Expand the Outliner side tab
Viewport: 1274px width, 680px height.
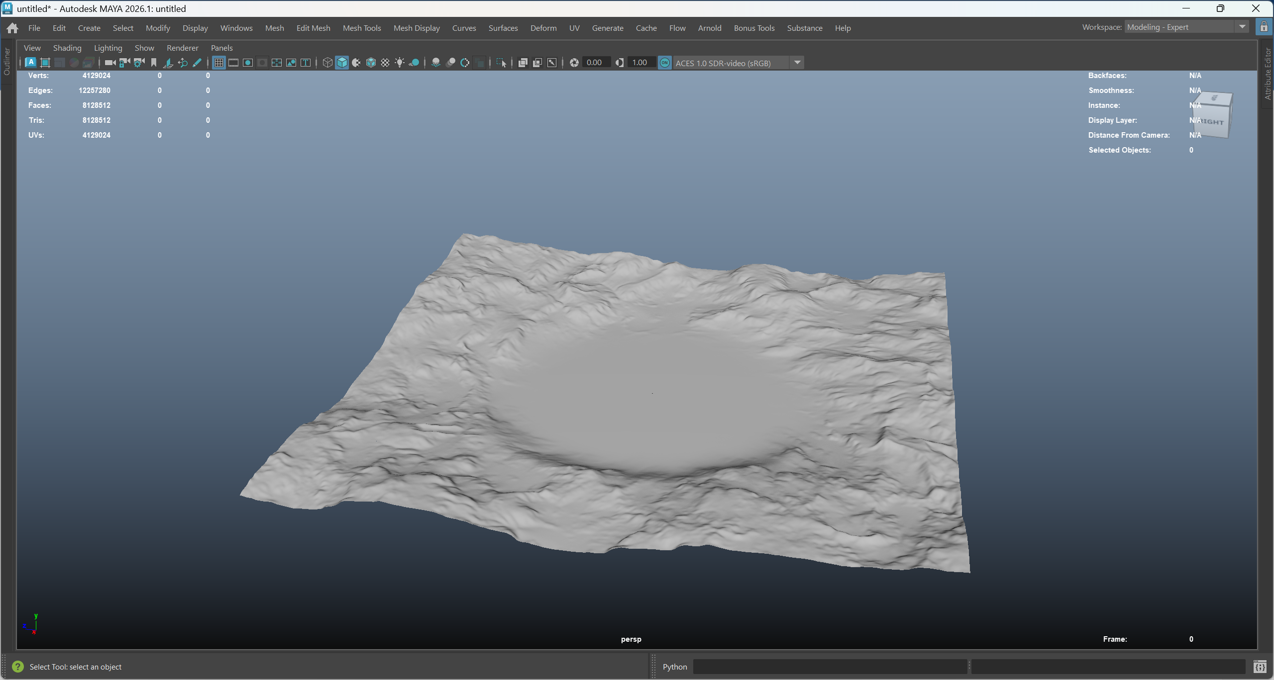point(7,62)
